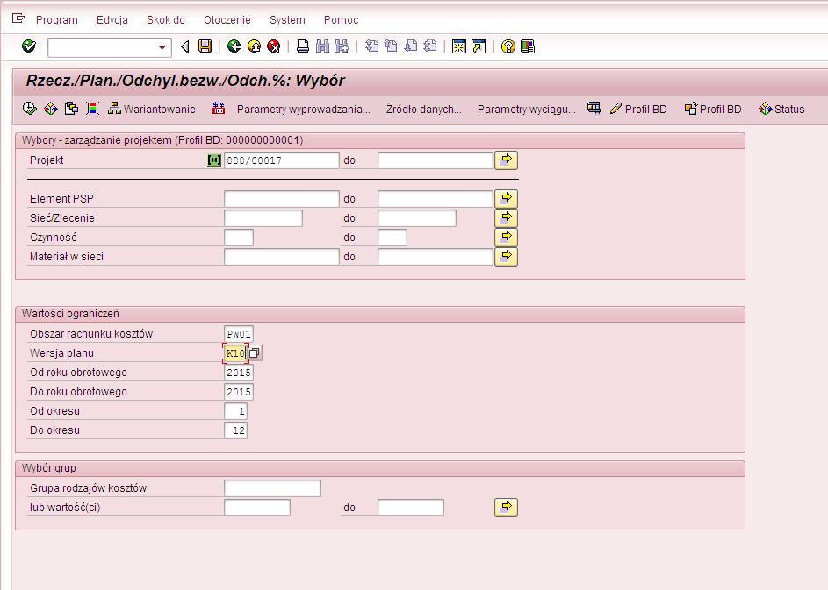The height and width of the screenshot is (590, 828).
Task: Open multiple selection for Projekt
Action: 506,160
